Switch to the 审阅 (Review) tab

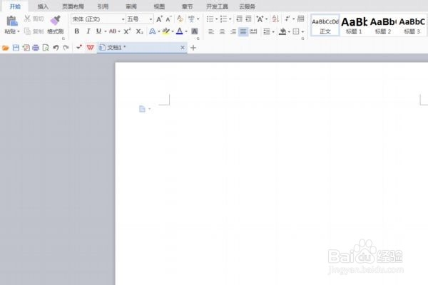[x=131, y=6]
